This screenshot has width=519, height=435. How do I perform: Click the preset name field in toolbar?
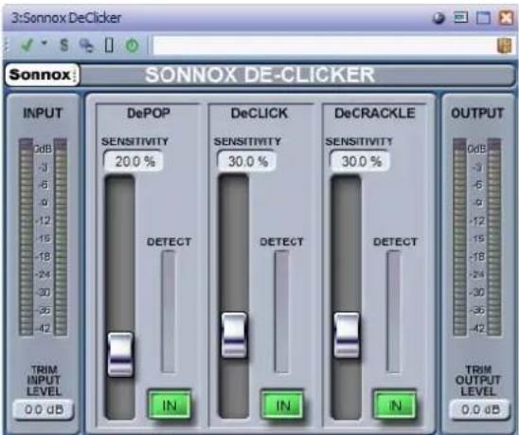(x=324, y=45)
